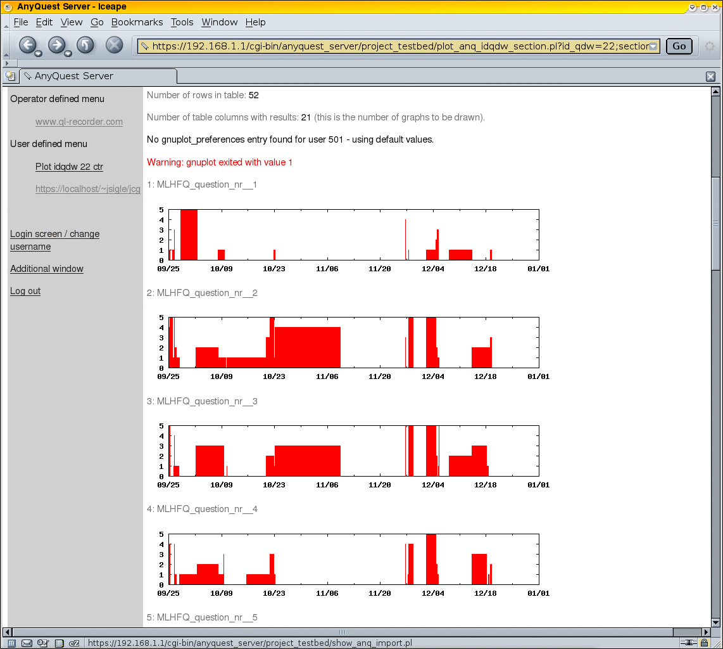This screenshot has height=649, width=723.
Task: Click the vertical scrollbar thumb
Action: point(715,224)
